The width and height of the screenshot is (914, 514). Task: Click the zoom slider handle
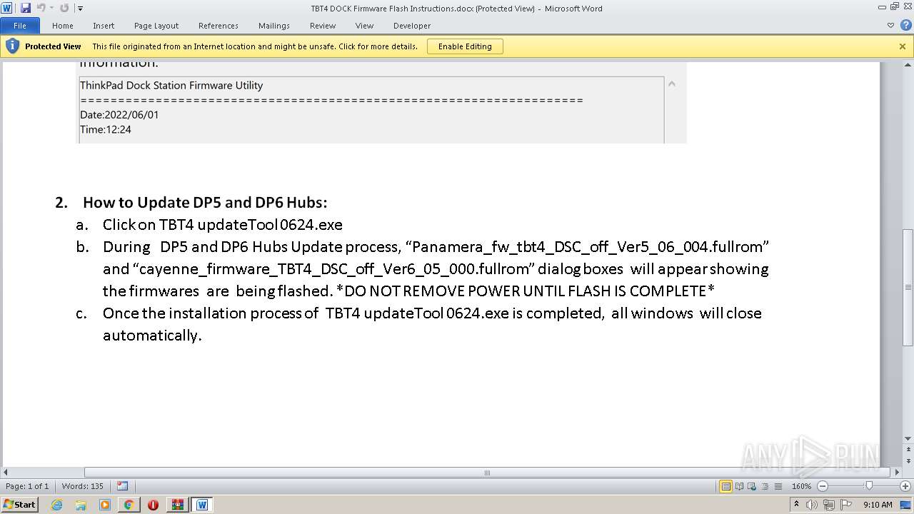pos(868,486)
